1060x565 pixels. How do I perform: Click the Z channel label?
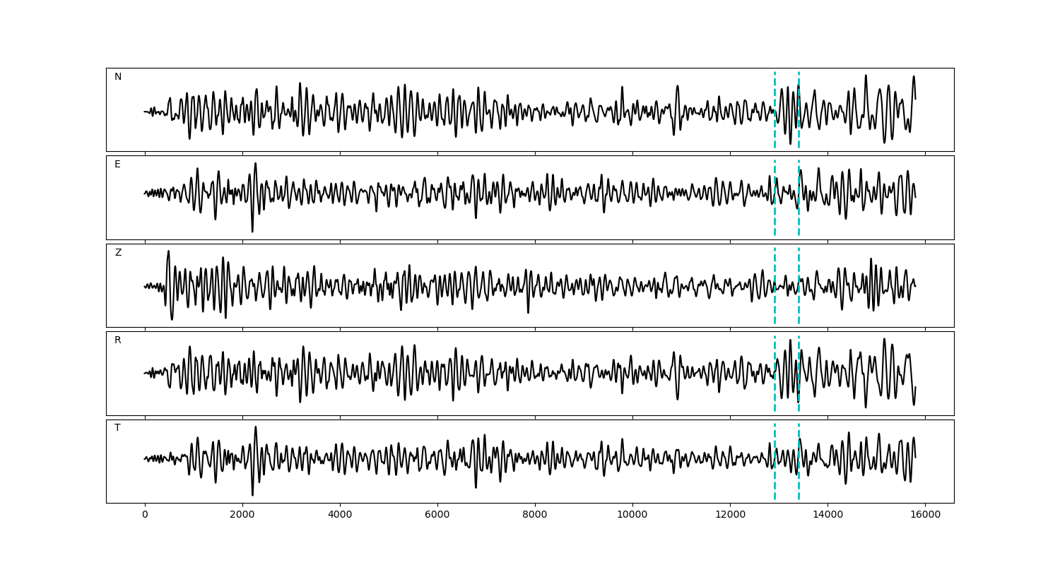(118, 253)
